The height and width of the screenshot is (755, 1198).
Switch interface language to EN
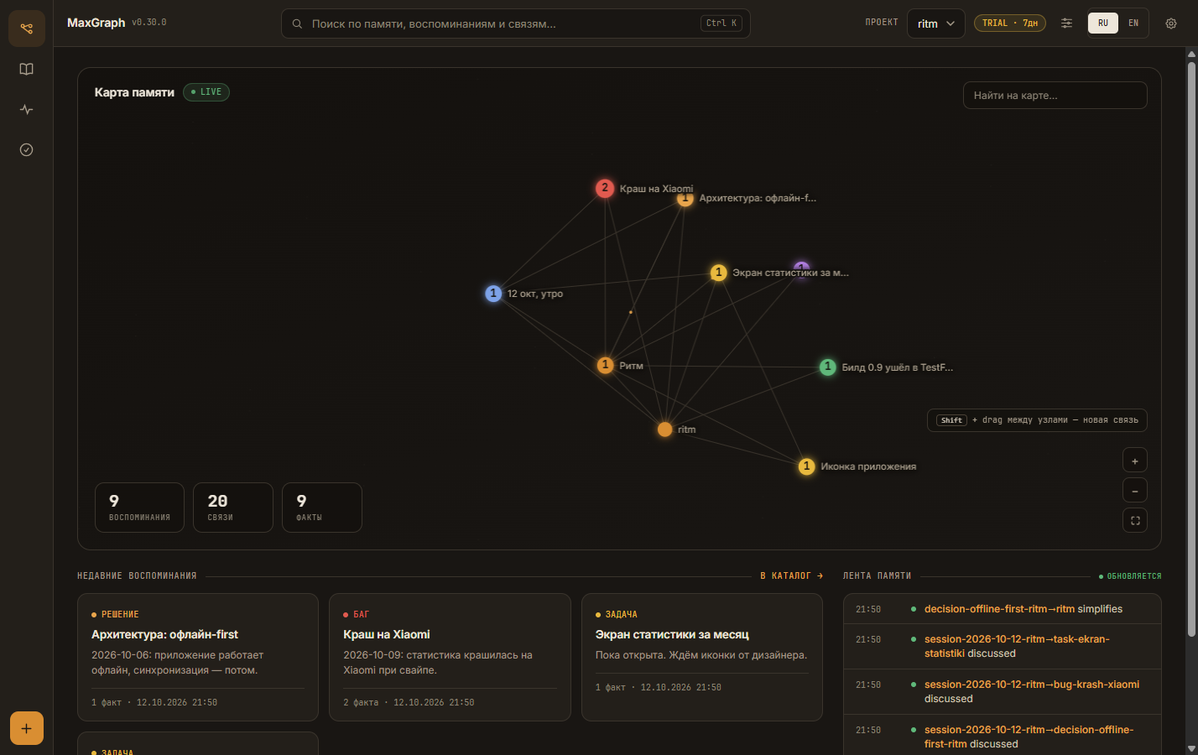(1133, 23)
